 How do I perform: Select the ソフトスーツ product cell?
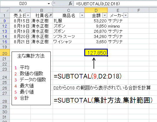[x=69, y=37]
